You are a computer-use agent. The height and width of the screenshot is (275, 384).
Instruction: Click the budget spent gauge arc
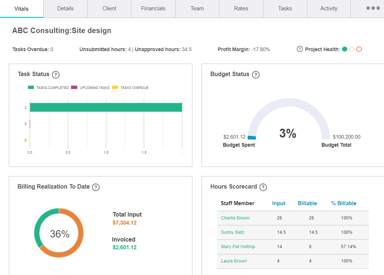click(x=252, y=137)
